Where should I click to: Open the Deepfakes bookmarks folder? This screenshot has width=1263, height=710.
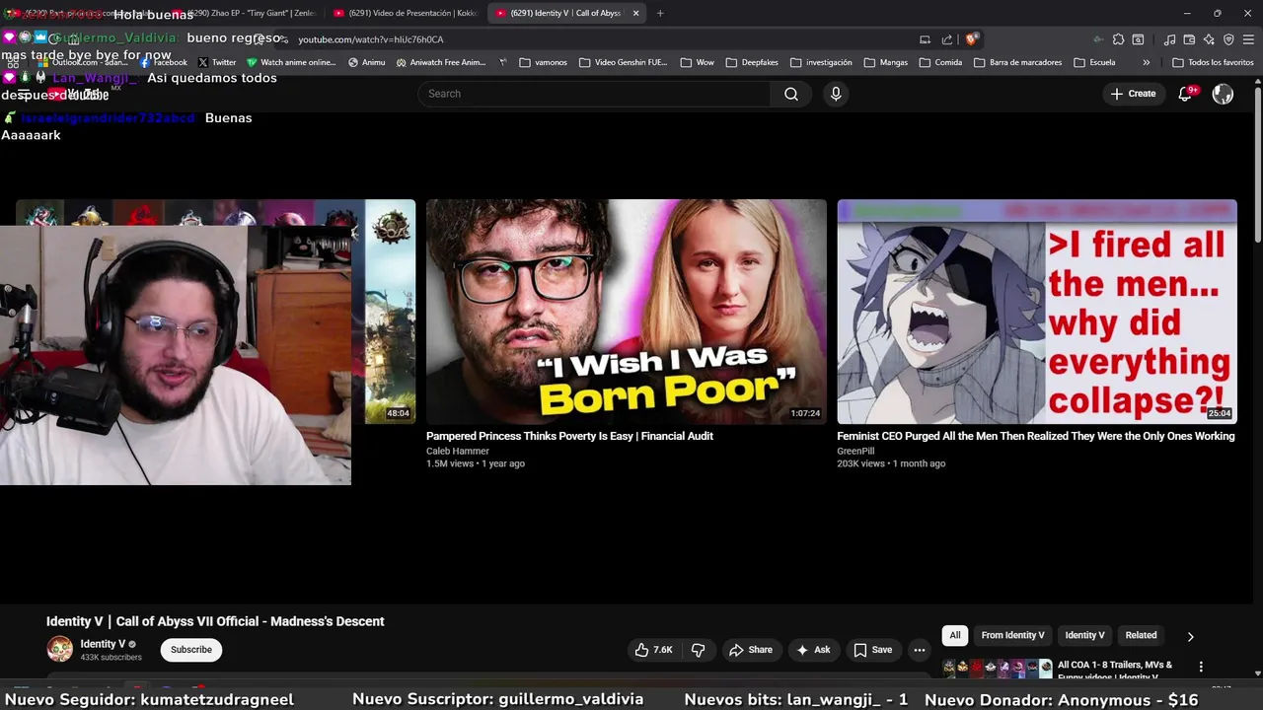[752, 62]
